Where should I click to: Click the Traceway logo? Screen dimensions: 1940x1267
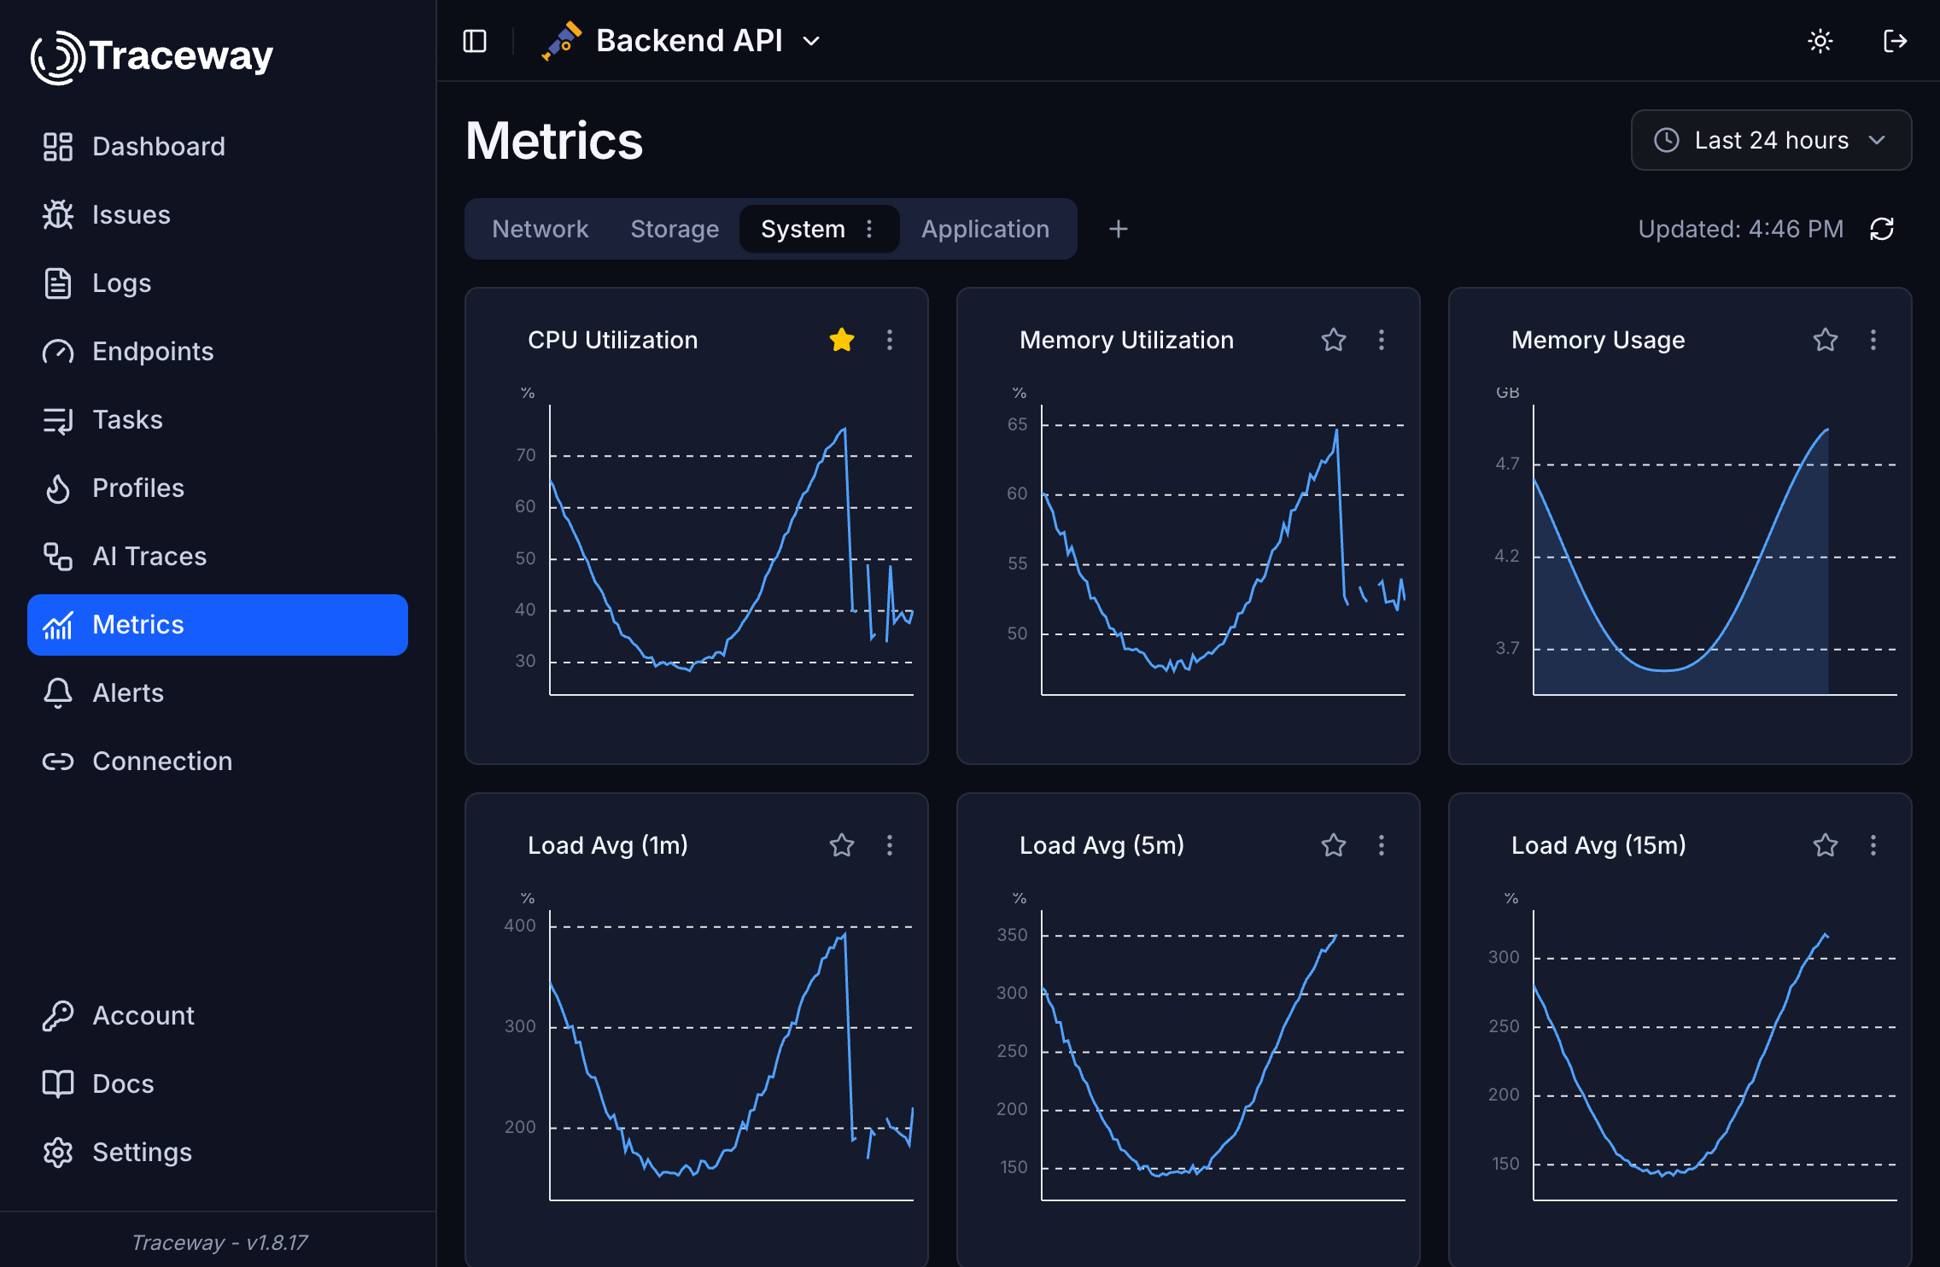(x=152, y=56)
